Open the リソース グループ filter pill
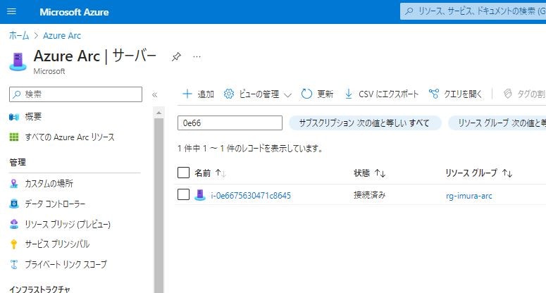 click(x=497, y=123)
